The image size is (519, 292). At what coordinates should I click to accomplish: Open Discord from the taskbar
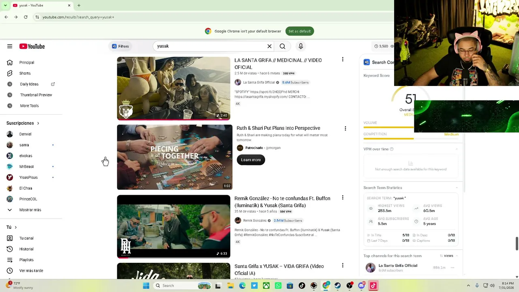click(x=361, y=286)
